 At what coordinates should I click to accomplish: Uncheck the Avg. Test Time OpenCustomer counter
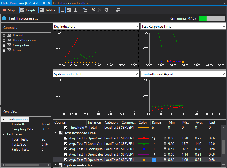pos(66,138)
